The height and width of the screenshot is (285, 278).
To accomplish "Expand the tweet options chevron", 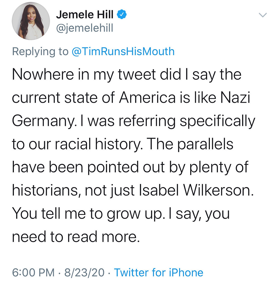I will (x=263, y=15).
